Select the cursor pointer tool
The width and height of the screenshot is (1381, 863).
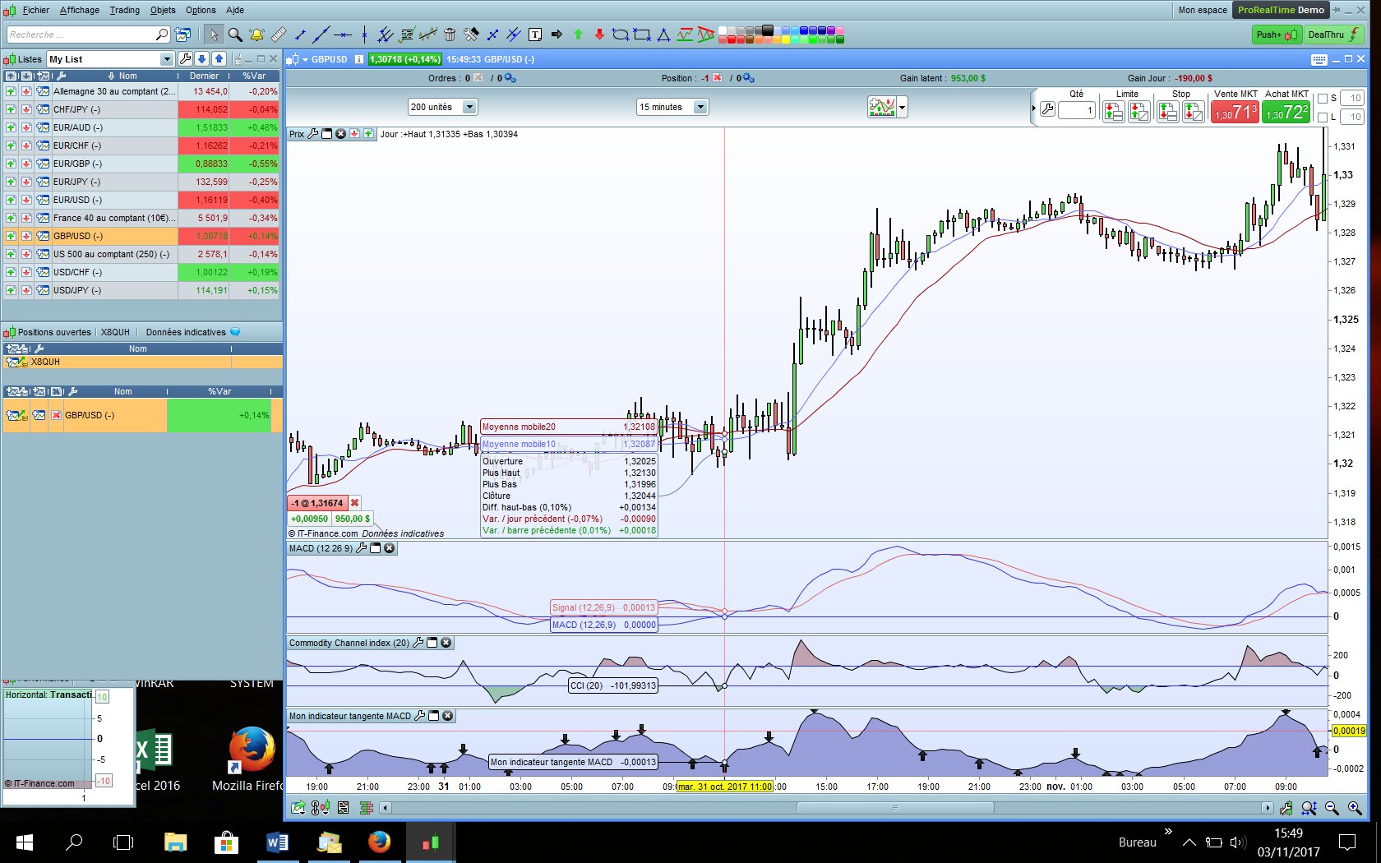pyautogui.click(x=214, y=35)
